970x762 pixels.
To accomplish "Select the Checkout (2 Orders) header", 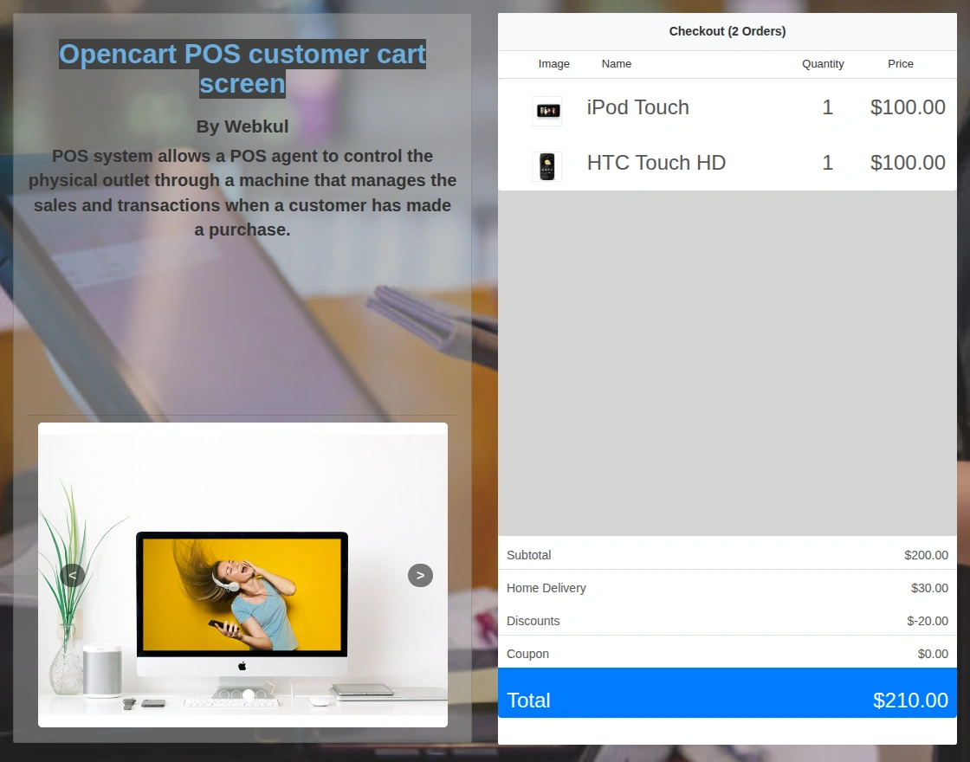I will tap(727, 30).
